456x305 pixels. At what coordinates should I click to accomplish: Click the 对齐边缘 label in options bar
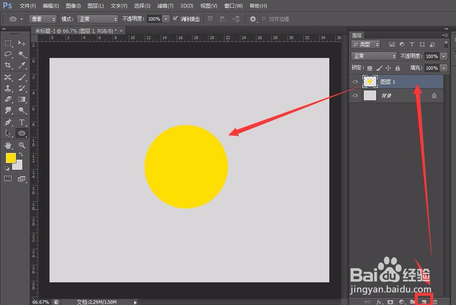279,18
